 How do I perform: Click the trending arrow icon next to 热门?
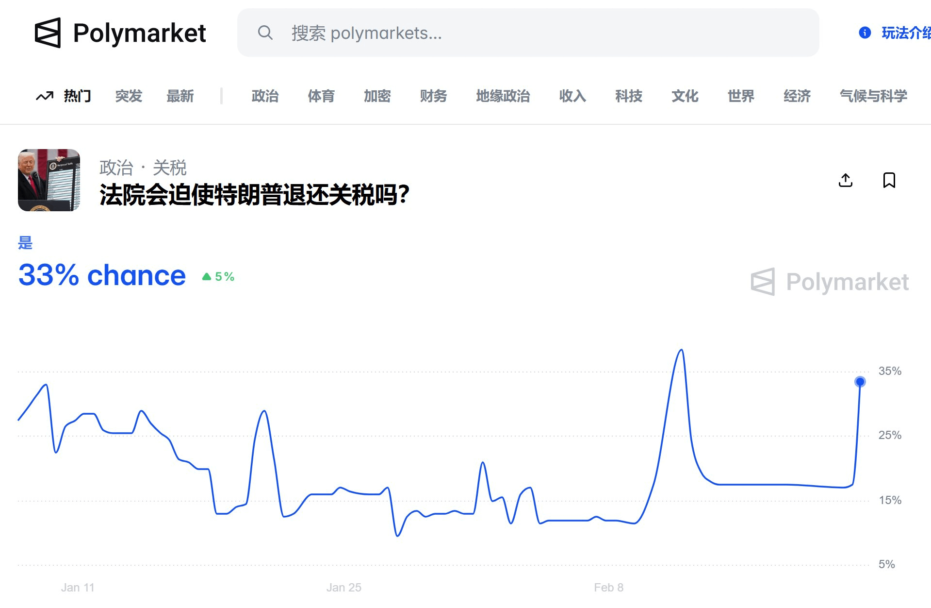(x=45, y=96)
